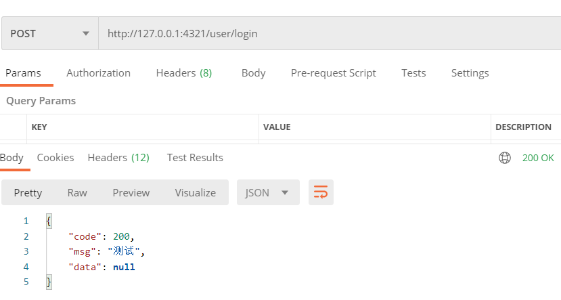Click the globe network icon
Screen dimensions: 561x300
coord(504,158)
